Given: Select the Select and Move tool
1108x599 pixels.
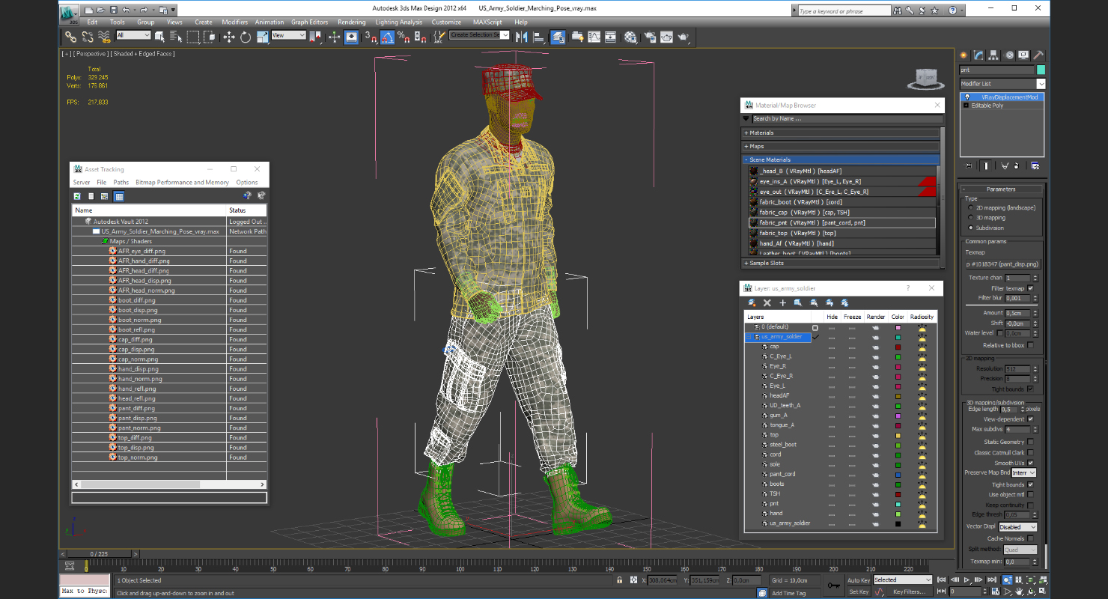Looking at the screenshot, I should (x=229, y=37).
